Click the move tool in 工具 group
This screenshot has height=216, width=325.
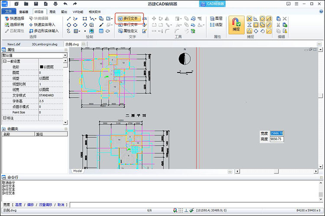pyautogui.click(x=154, y=19)
